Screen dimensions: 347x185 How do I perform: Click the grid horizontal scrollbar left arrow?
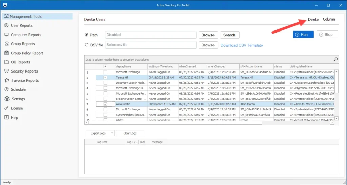(x=86, y=123)
